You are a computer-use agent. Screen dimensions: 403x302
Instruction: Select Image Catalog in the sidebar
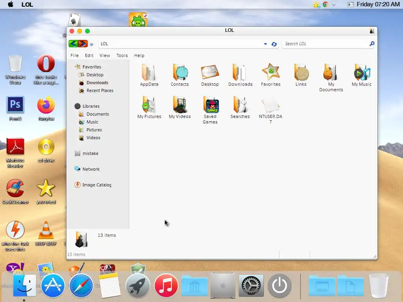tap(93, 185)
